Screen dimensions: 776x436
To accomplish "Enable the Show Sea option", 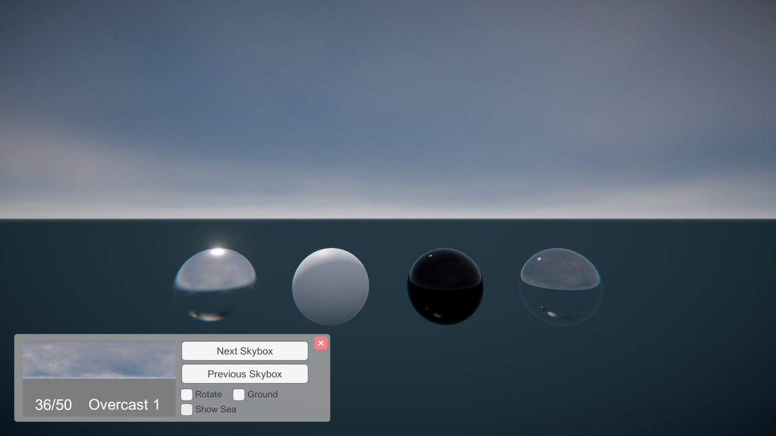I will coord(186,409).
